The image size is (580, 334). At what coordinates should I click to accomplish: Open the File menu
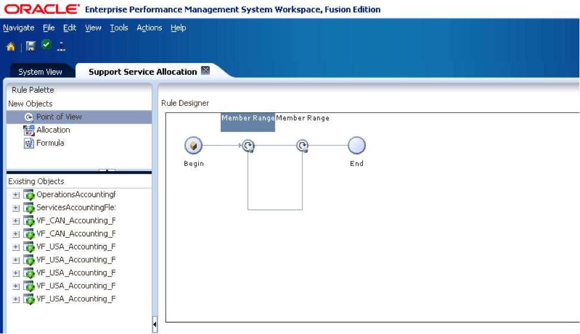48,28
